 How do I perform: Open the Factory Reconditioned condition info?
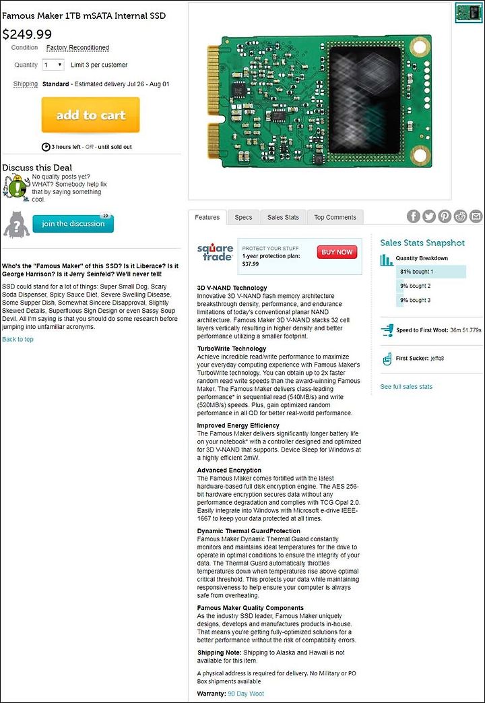point(77,48)
